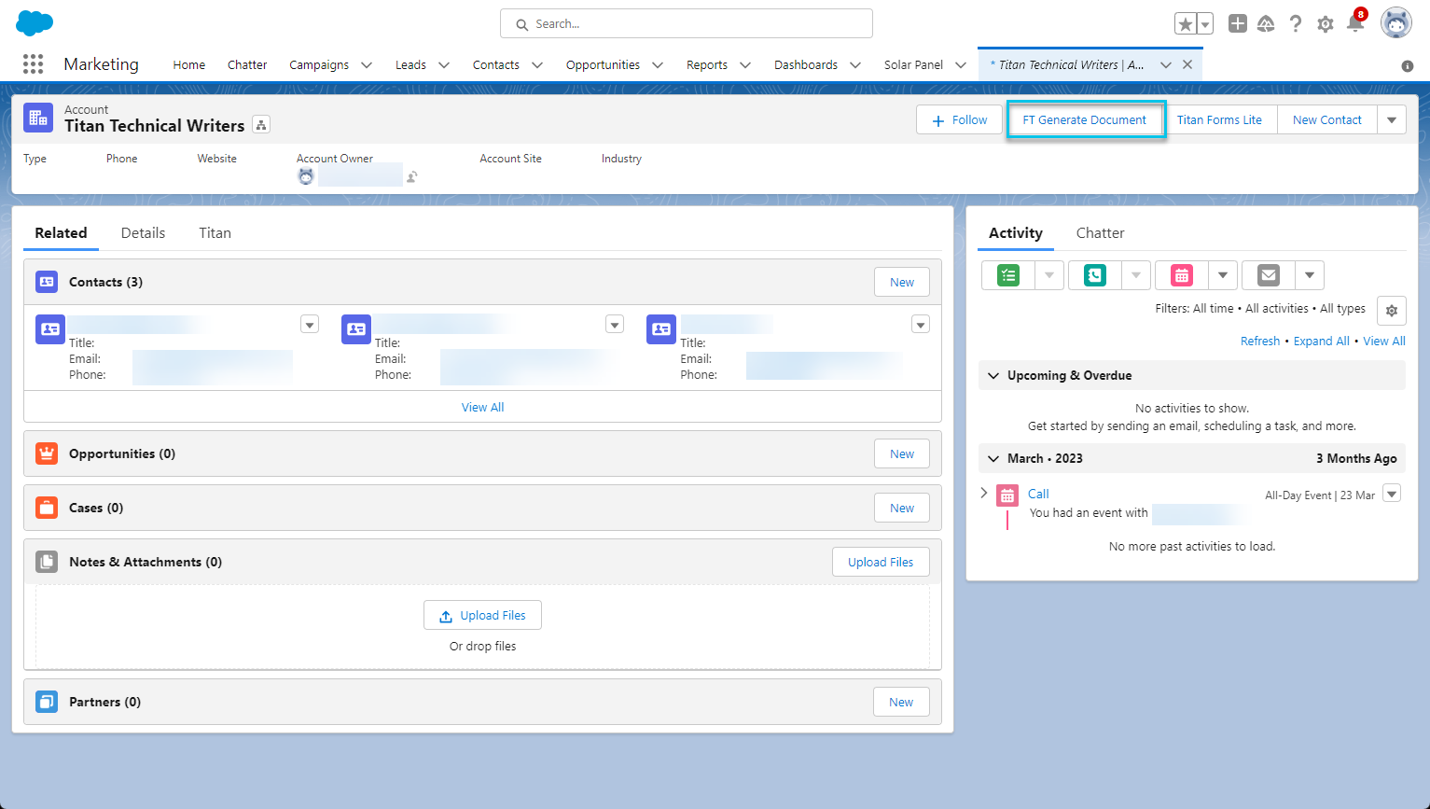
Task: Open the Notifications bell icon
Action: [x=1355, y=22]
